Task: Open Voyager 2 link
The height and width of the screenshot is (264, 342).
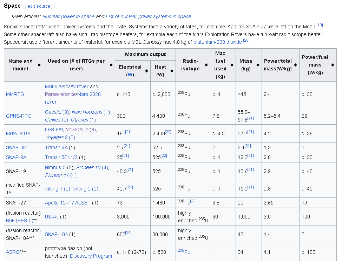Action: pos(60,138)
